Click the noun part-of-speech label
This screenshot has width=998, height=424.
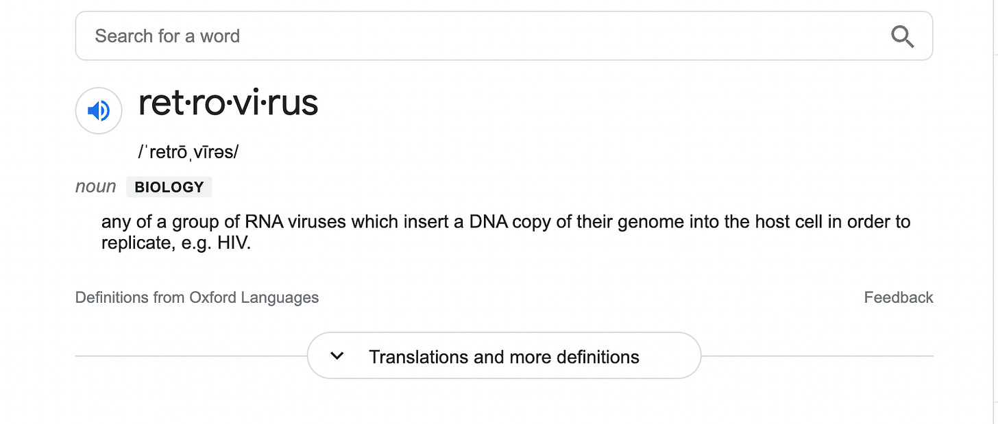pyautogui.click(x=95, y=186)
